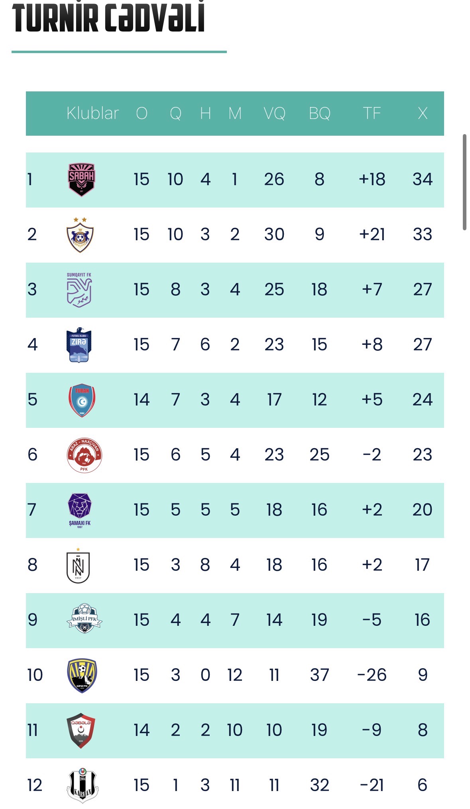Tap the Zirə club badge

(x=79, y=345)
